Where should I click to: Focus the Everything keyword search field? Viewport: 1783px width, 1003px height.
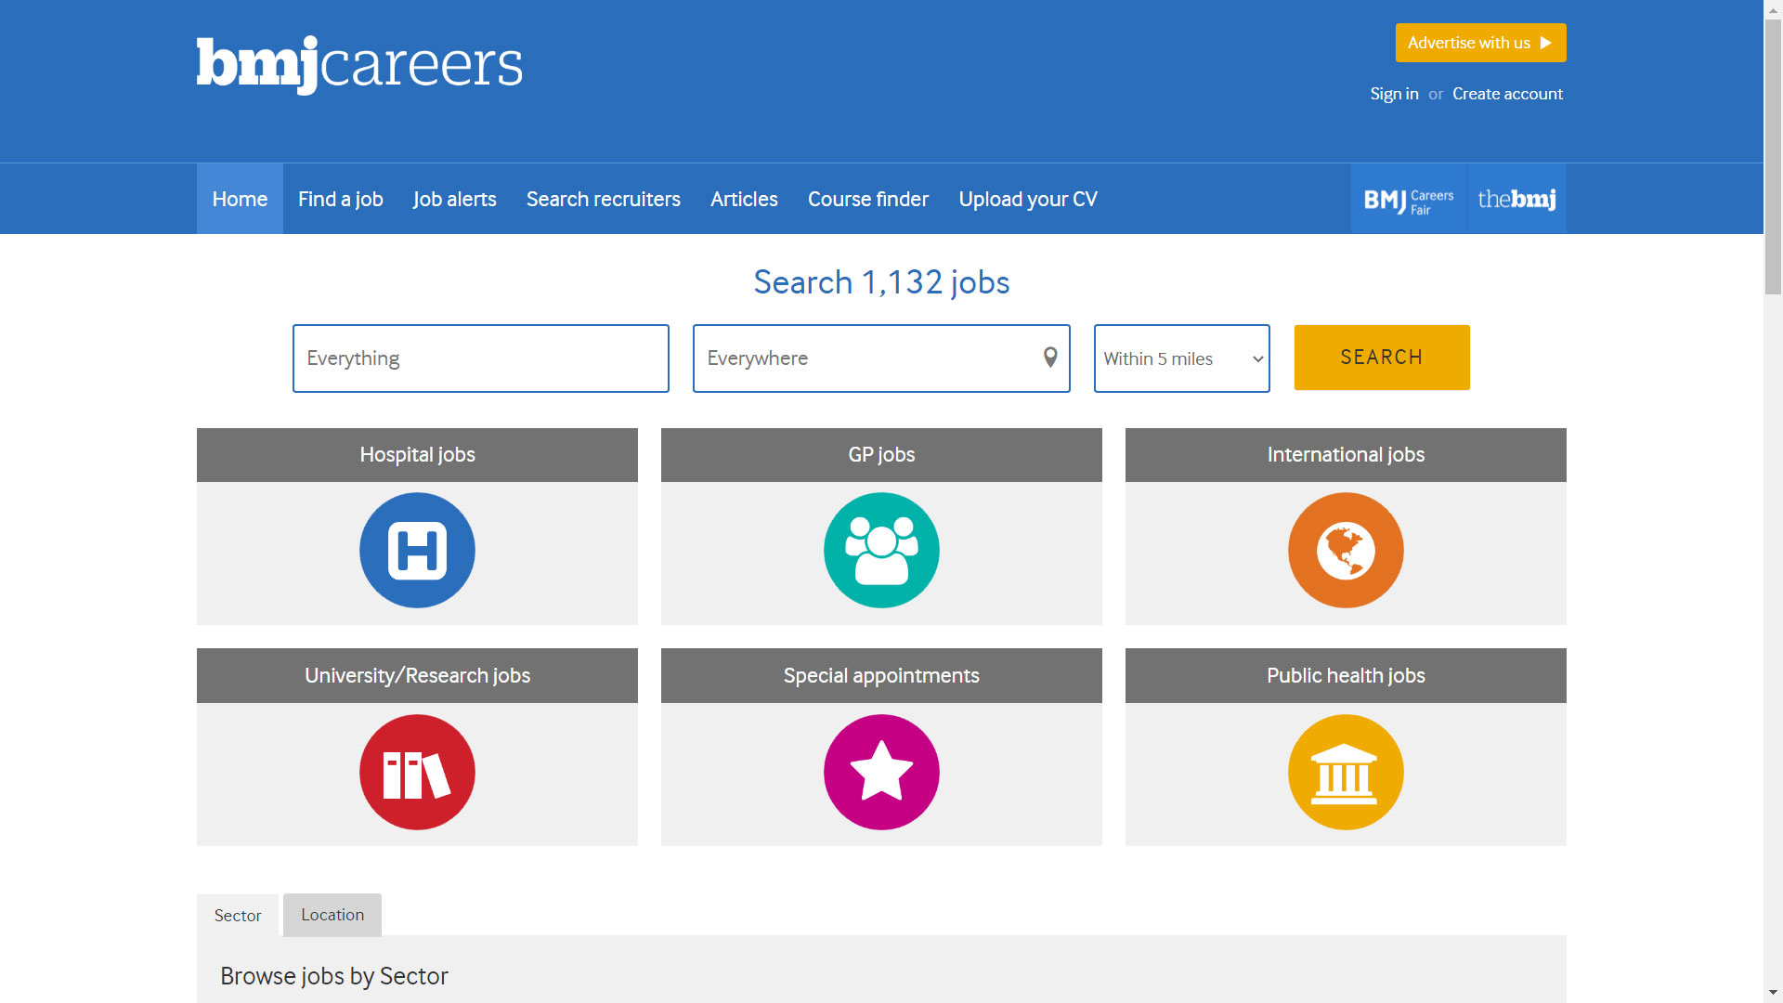click(x=481, y=358)
